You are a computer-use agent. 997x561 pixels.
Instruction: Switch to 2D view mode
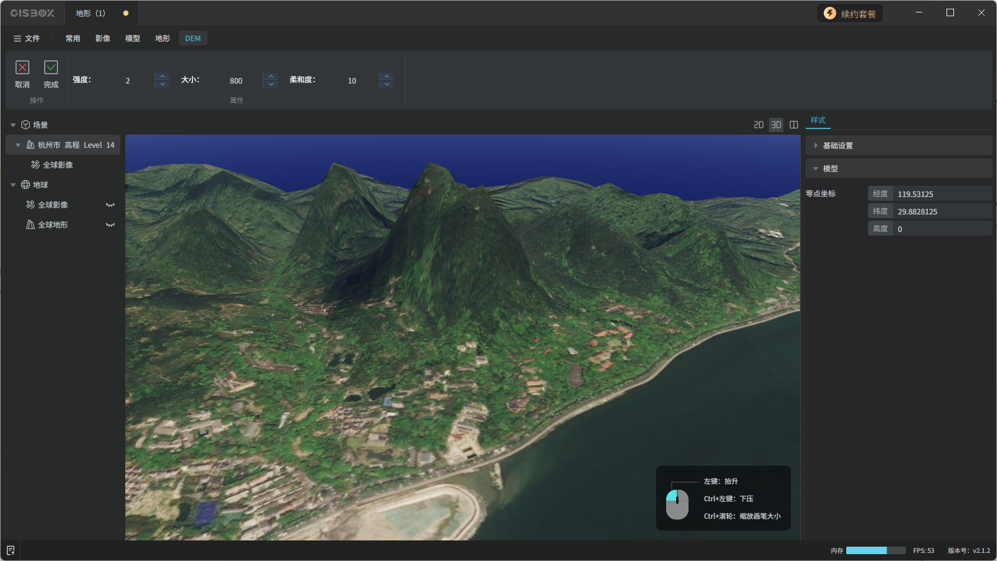click(758, 125)
